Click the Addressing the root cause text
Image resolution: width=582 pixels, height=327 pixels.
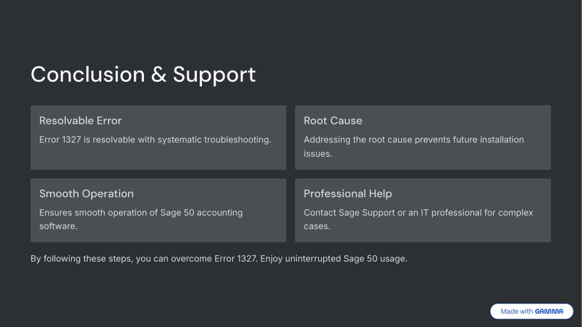click(x=414, y=146)
